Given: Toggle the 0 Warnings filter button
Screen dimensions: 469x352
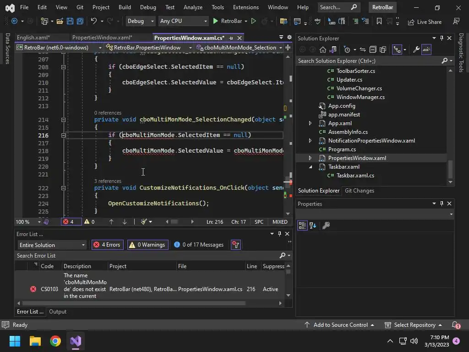Looking at the screenshot, I should 148,245.
